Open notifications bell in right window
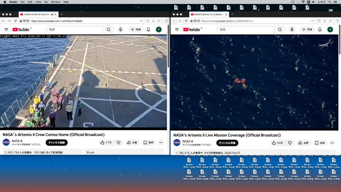Viewport: 341px width, 192px height. [320, 30]
